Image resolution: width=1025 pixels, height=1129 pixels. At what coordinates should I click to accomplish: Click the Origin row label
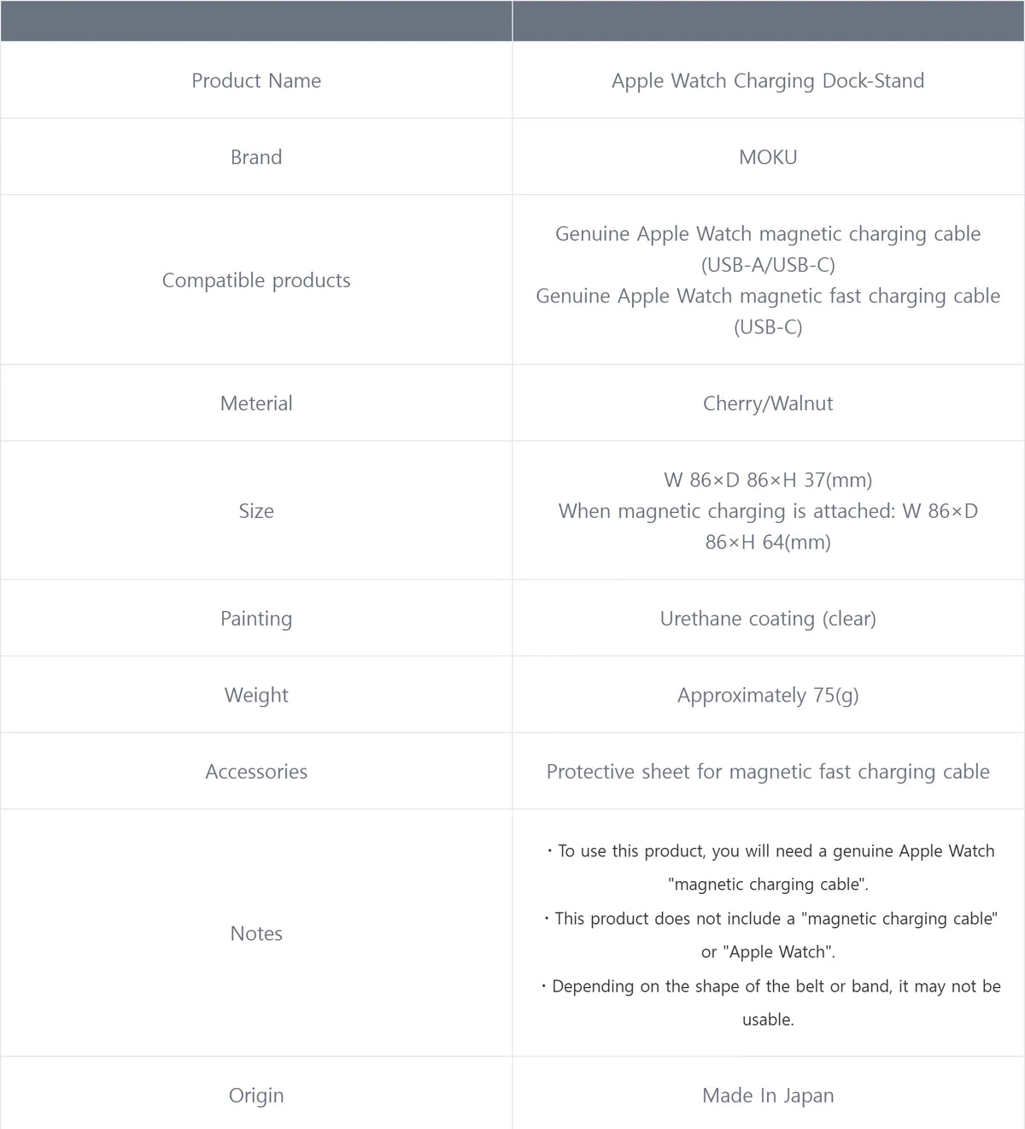click(256, 1096)
